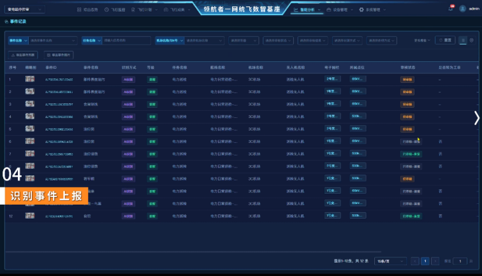
Task: Click the horizontal scrollbar under the table
Action: coord(193,252)
